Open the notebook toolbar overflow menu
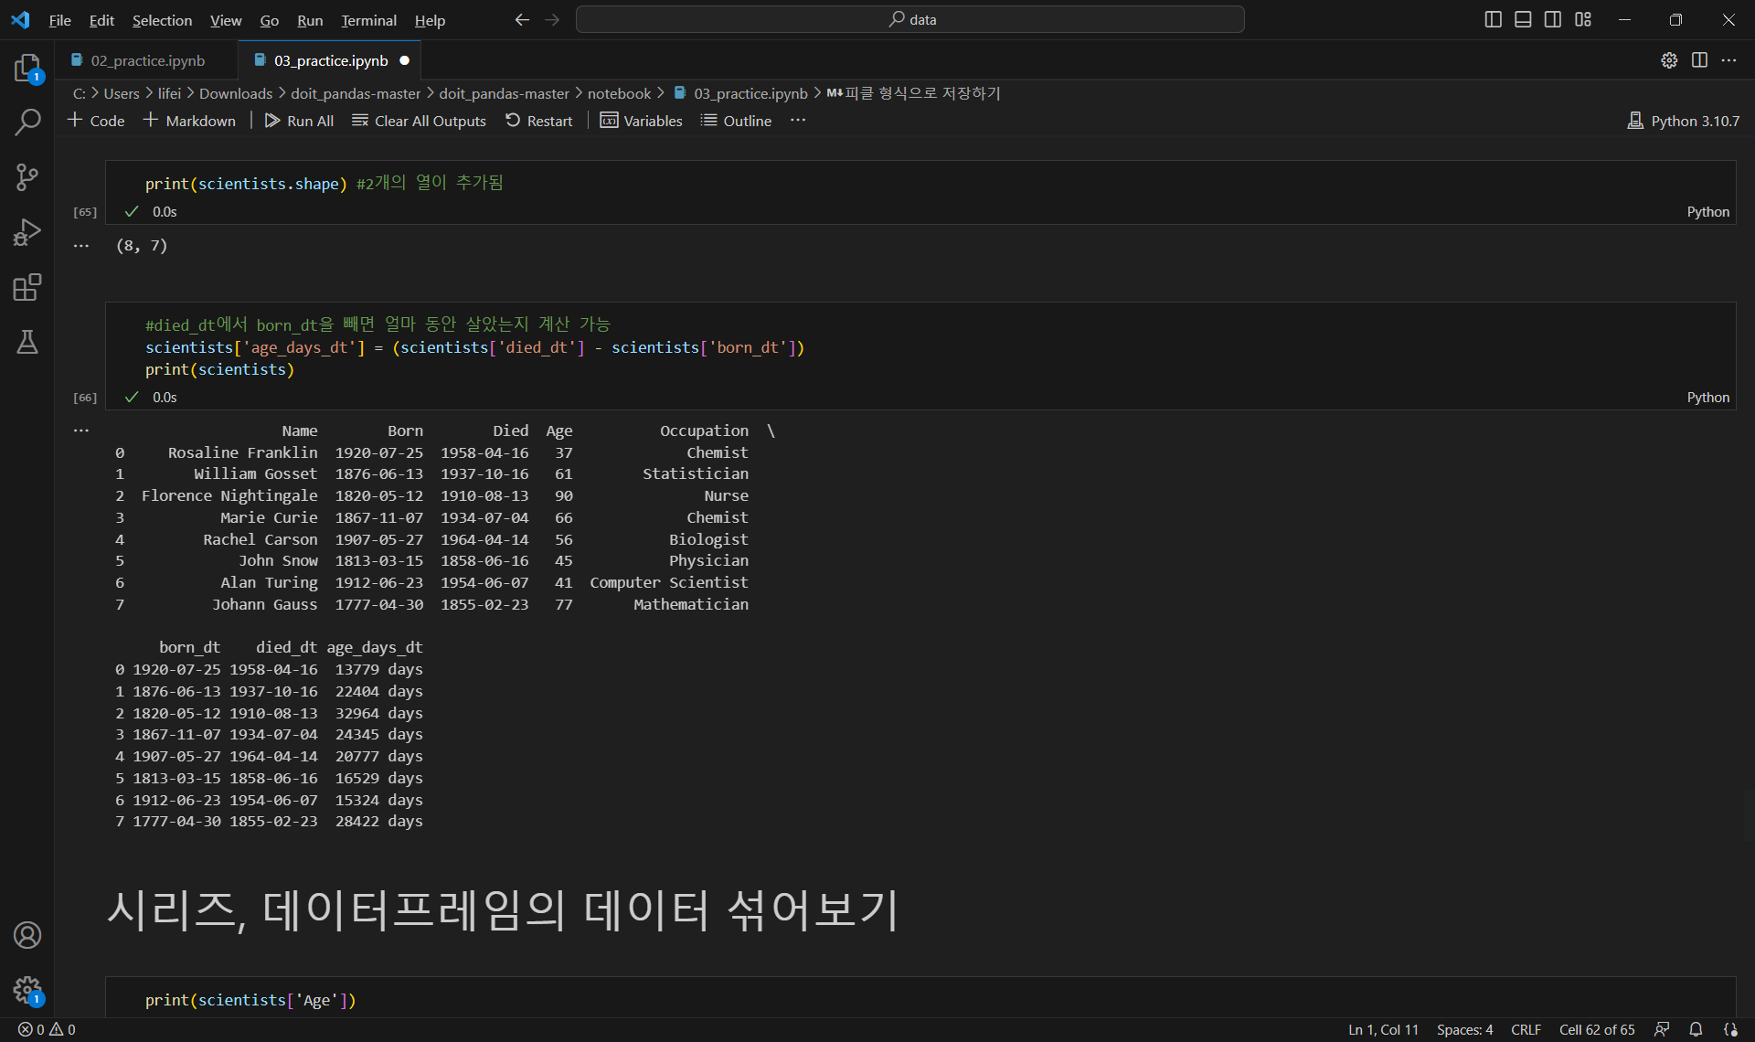Screen dimensions: 1755x1042 click(x=798, y=121)
